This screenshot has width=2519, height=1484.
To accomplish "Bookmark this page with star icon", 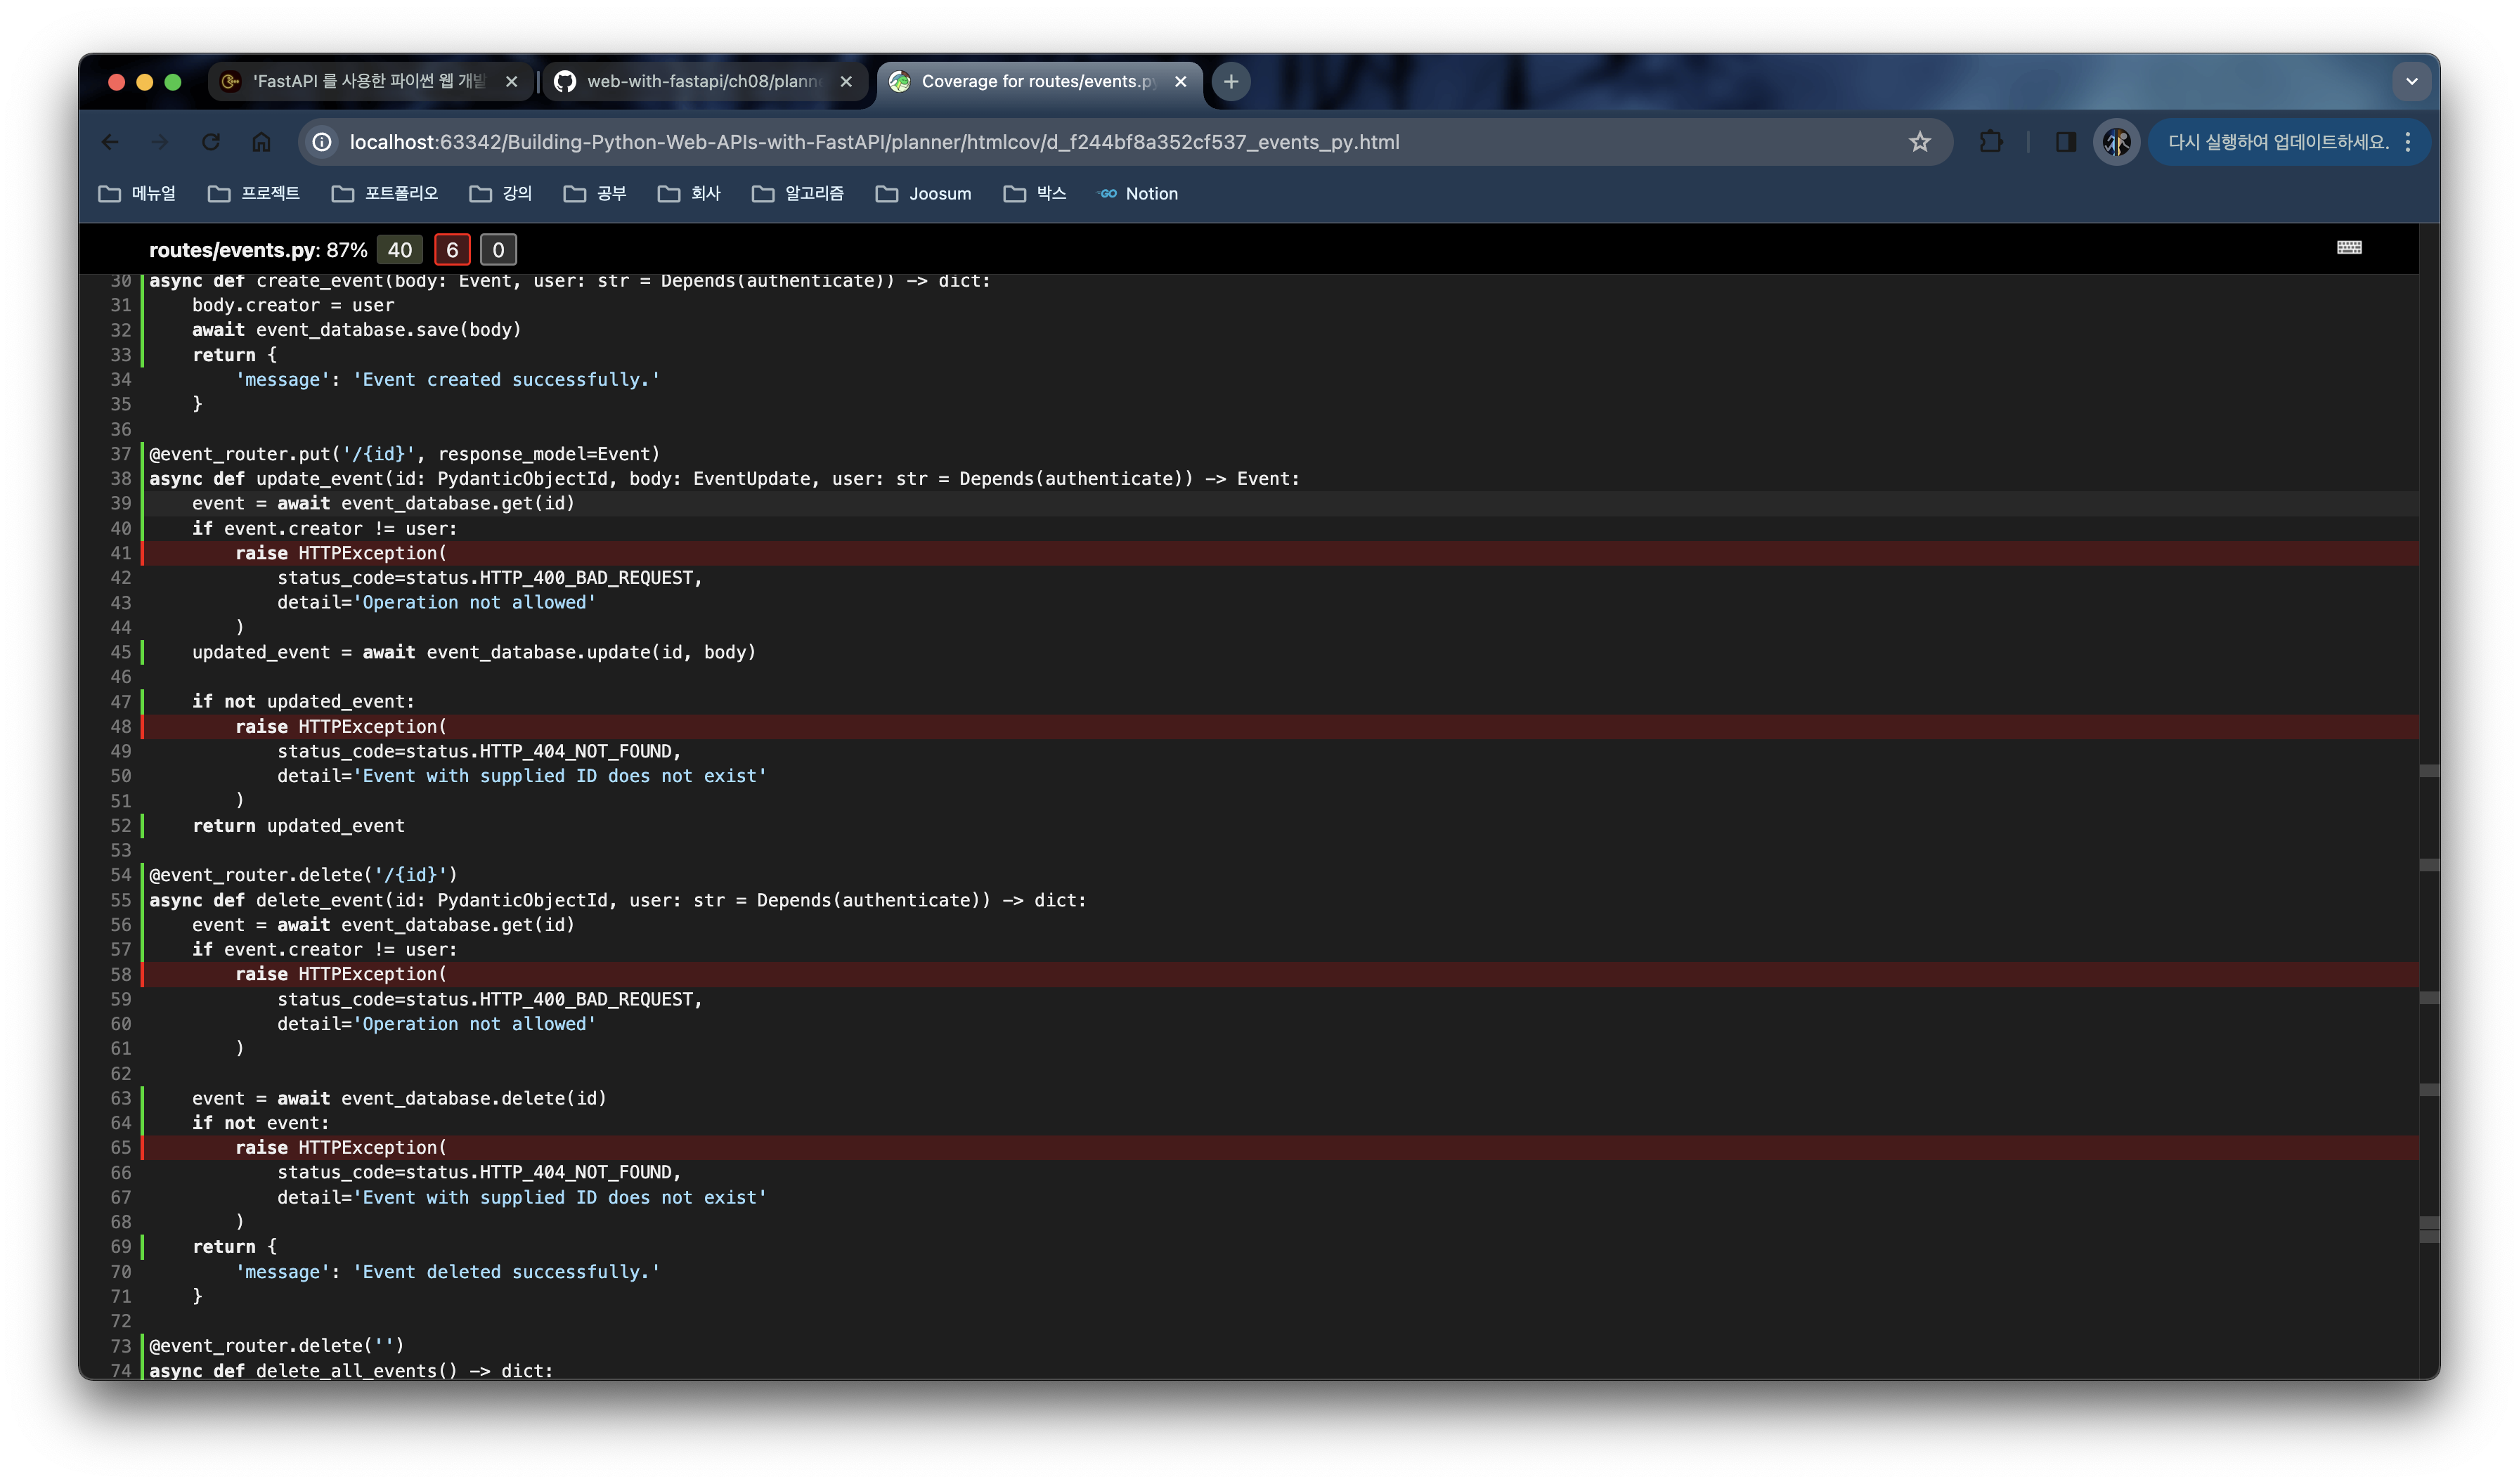I will [x=1919, y=142].
